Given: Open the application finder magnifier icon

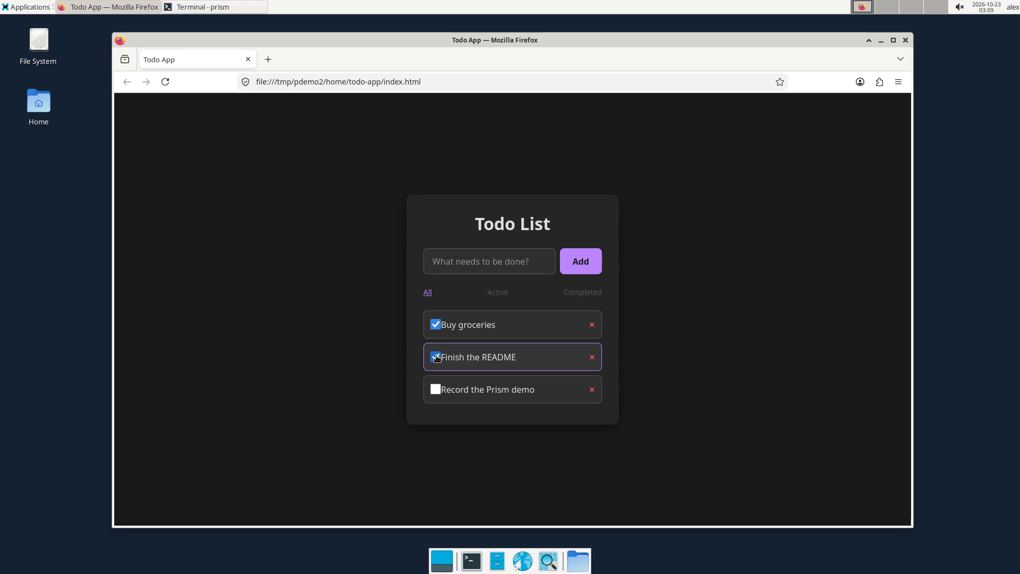Looking at the screenshot, I should (548, 561).
